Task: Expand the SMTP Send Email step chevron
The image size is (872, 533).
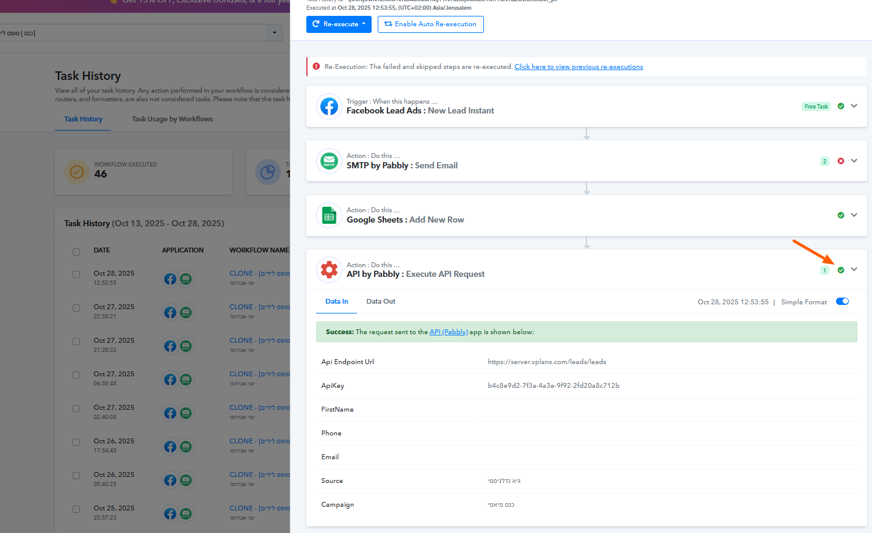Action: 854,161
